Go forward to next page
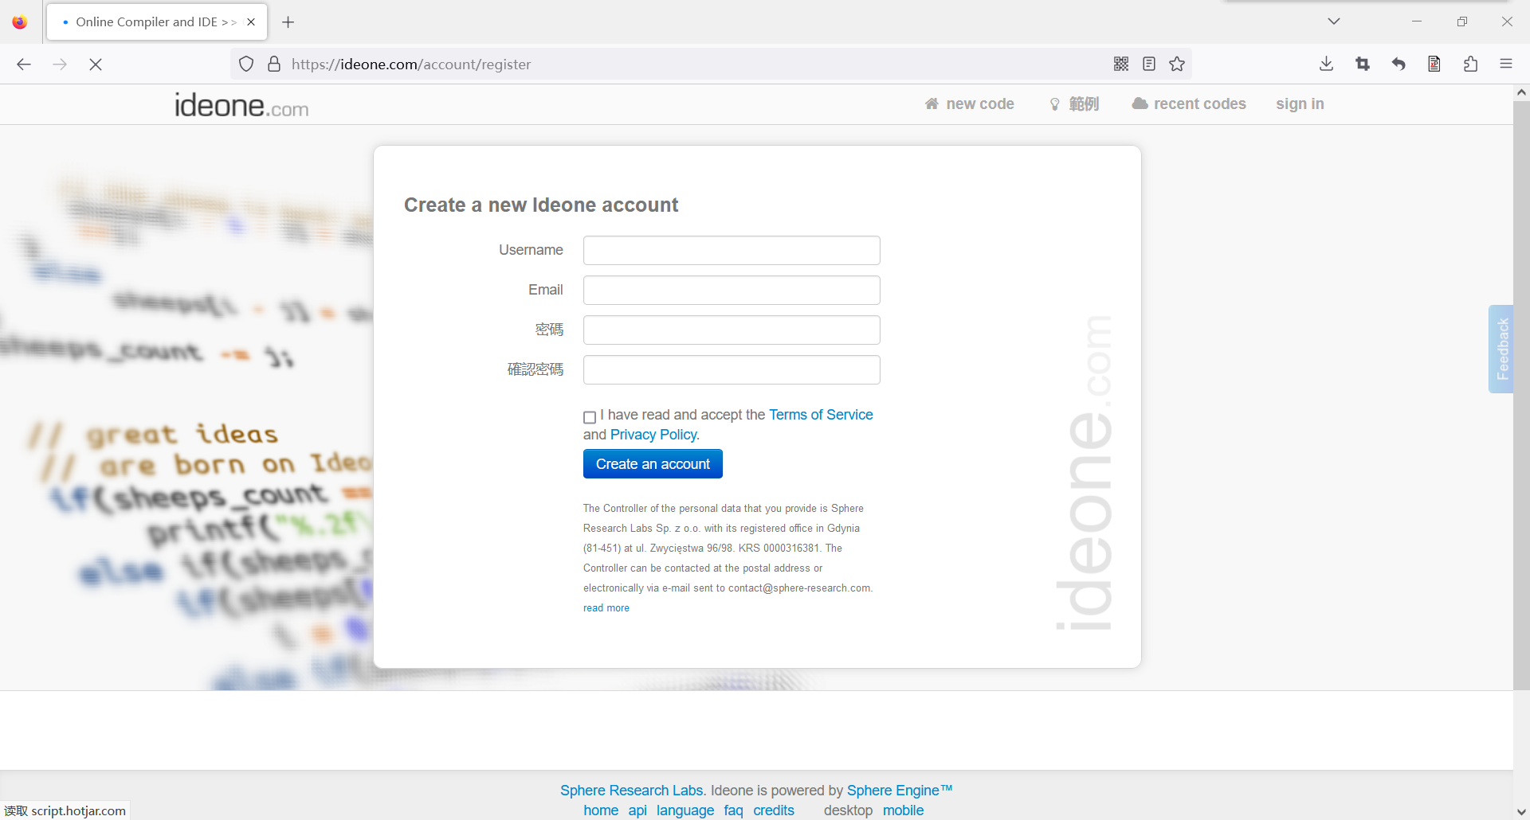Viewport: 1530px width, 820px height. pos(60,64)
